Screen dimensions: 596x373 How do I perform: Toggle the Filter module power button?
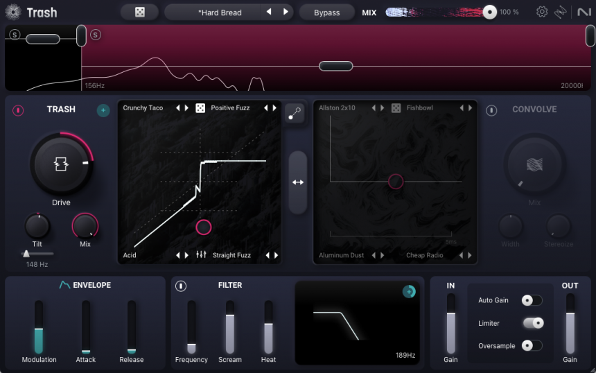pyautogui.click(x=181, y=286)
